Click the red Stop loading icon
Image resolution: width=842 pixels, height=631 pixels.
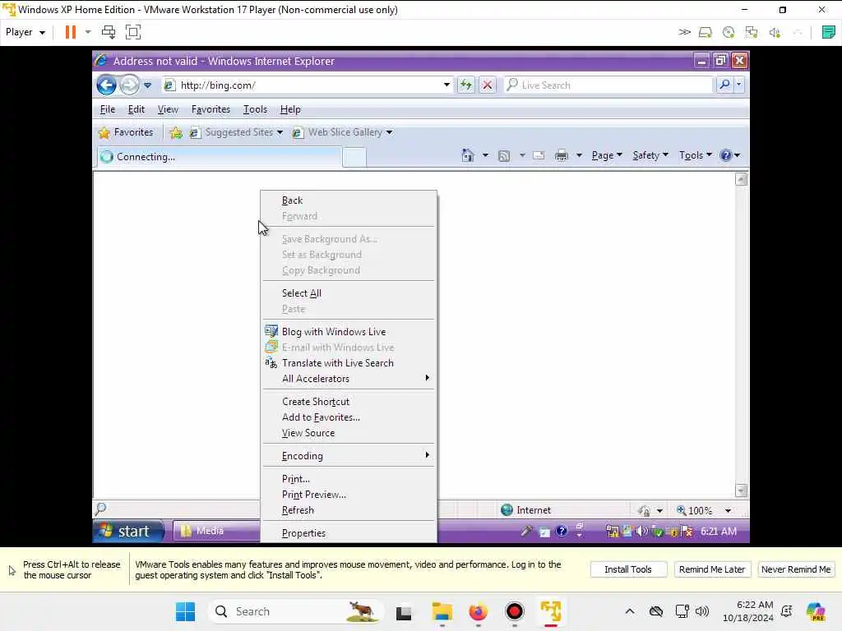point(487,85)
